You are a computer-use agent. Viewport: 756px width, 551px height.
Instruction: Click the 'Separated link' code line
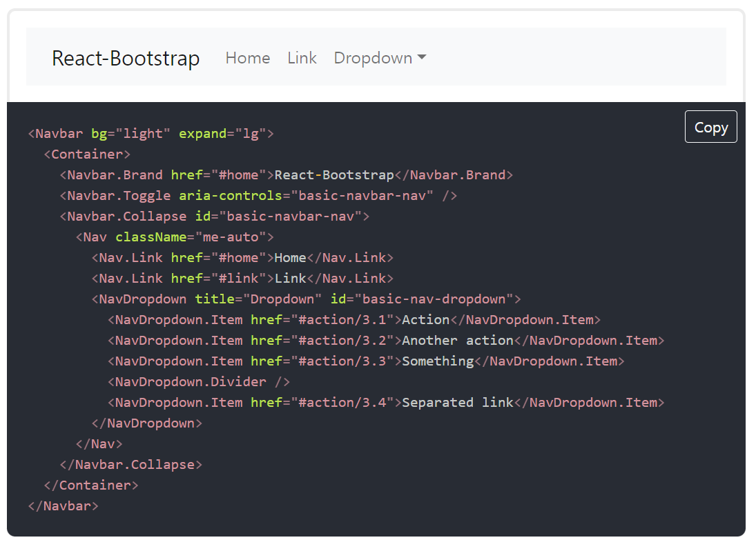(386, 403)
